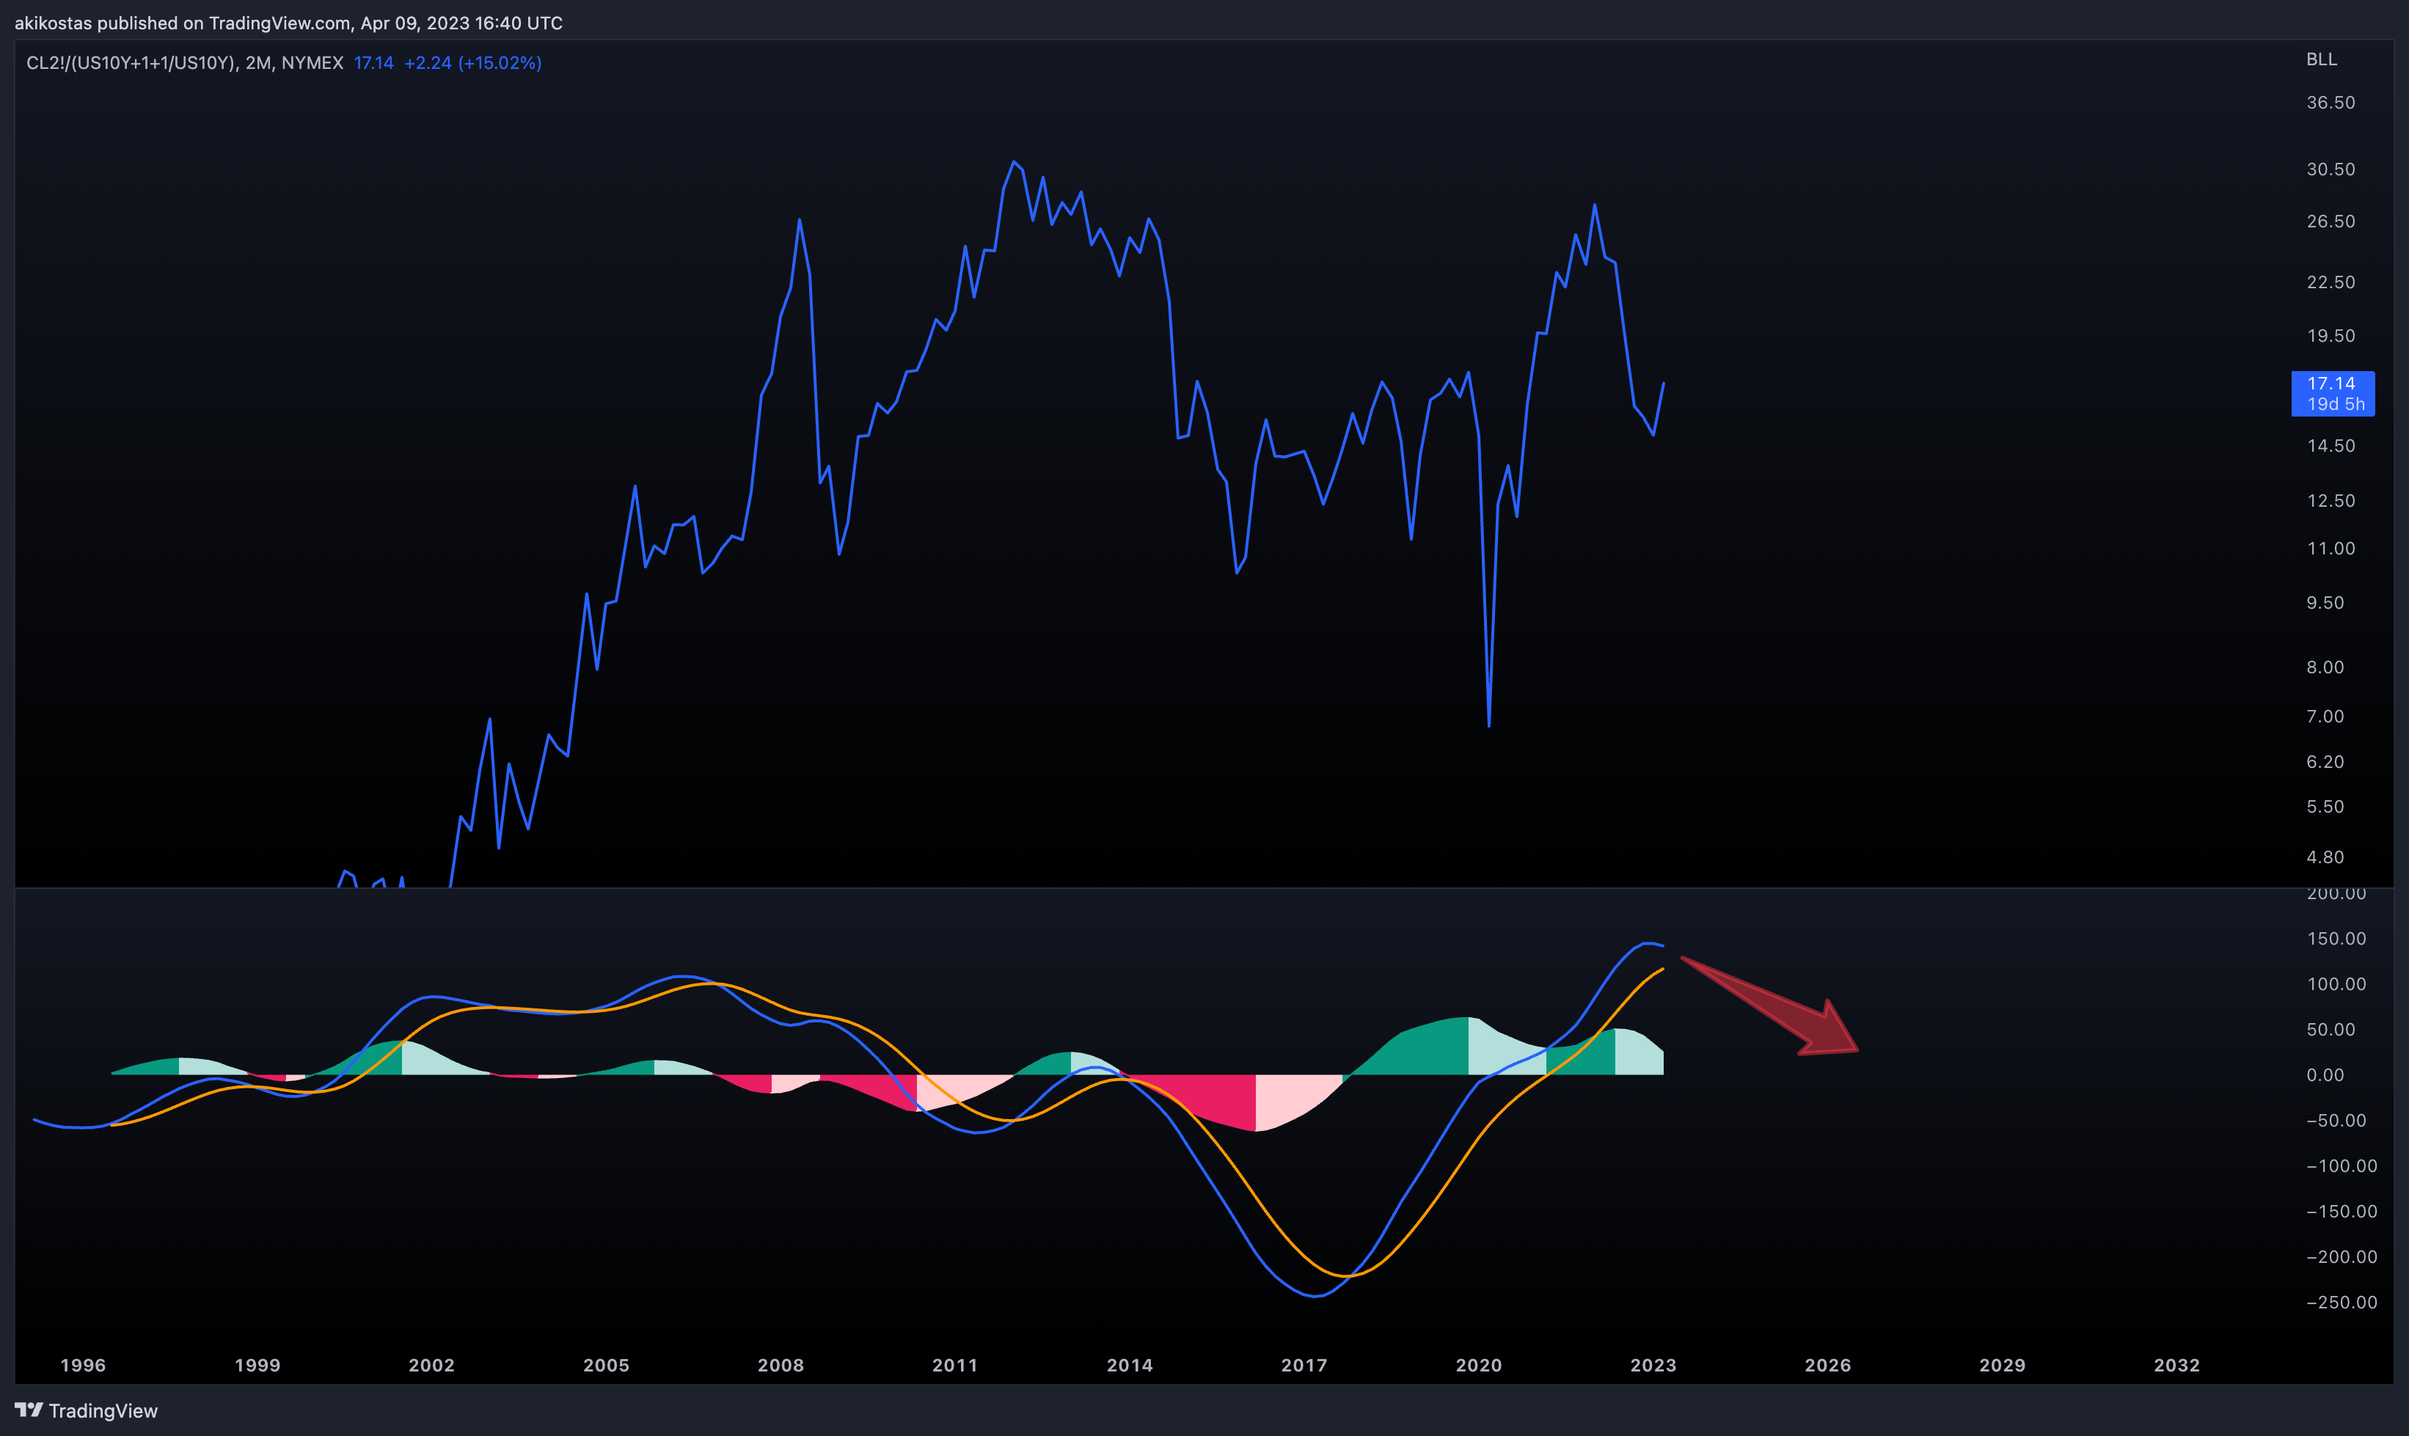Viewport: 2409px width, 1436px height.
Task: Click the 2017 label on the time axis
Action: pyautogui.click(x=1304, y=1364)
